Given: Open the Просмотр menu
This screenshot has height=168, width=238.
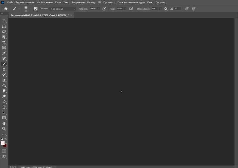Looking at the screenshot, I should pyautogui.click(x=109, y=2).
